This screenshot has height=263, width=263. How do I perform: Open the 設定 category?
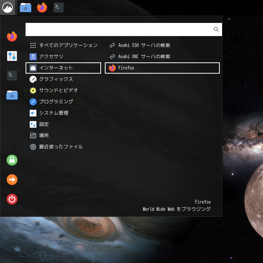pos(63,124)
